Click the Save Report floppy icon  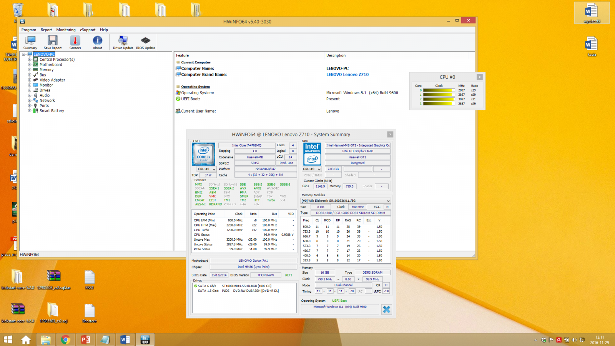pyautogui.click(x=53, y=40)
